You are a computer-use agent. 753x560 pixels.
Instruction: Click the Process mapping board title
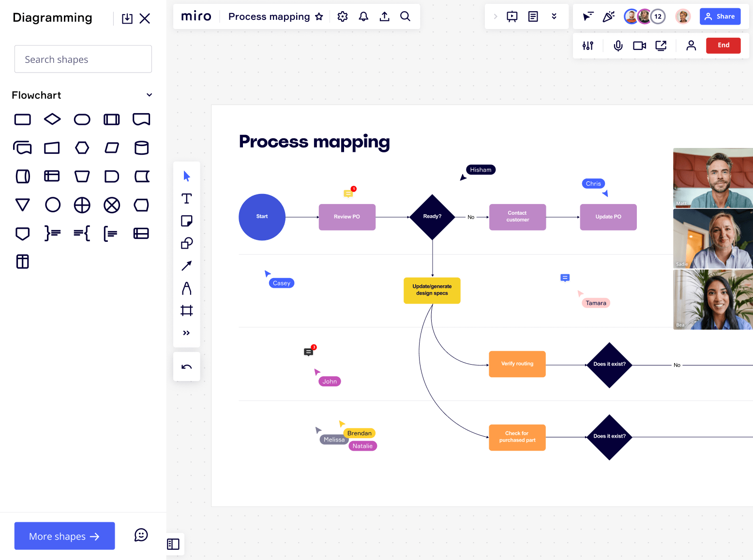point(269,16)
